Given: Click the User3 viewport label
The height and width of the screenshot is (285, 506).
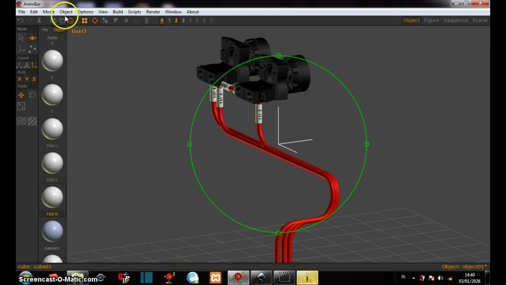Looking at the screenshot, I should pyautogui.click(x=79, y=31).
